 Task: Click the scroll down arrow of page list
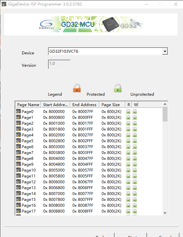pyautogui.click(x=165, y=213)
